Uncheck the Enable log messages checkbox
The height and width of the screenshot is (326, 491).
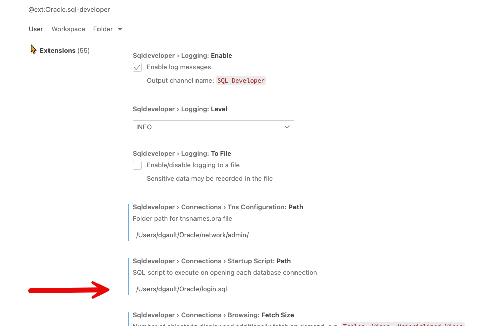(x=137, y=67)
